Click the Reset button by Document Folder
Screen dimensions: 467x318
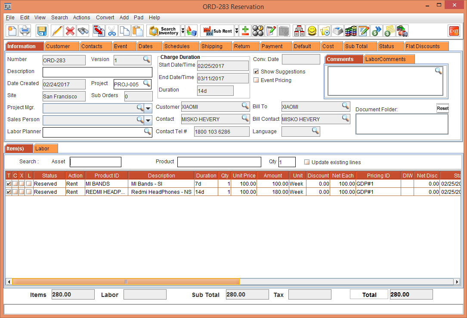pyautogui.click(x=442, y=108)
